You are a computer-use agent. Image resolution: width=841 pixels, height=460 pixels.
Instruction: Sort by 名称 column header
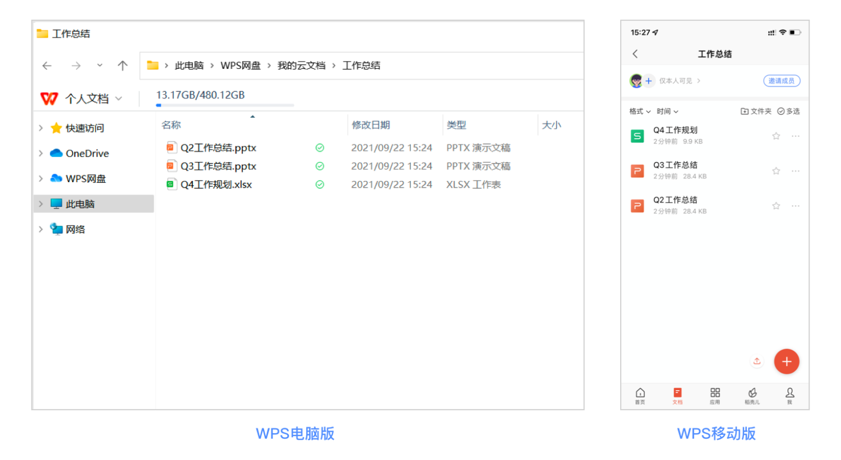tap(171, 125)
